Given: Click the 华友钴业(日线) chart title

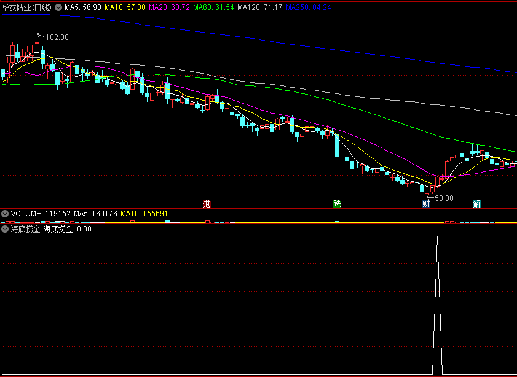Looking at the screenshot, I should point(26,7).
